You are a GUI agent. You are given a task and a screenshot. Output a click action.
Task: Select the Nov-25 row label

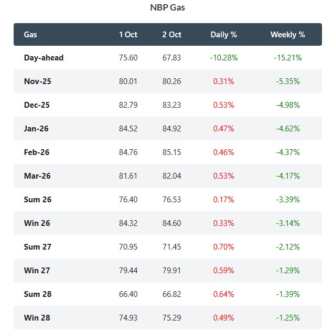coord(37,81)
